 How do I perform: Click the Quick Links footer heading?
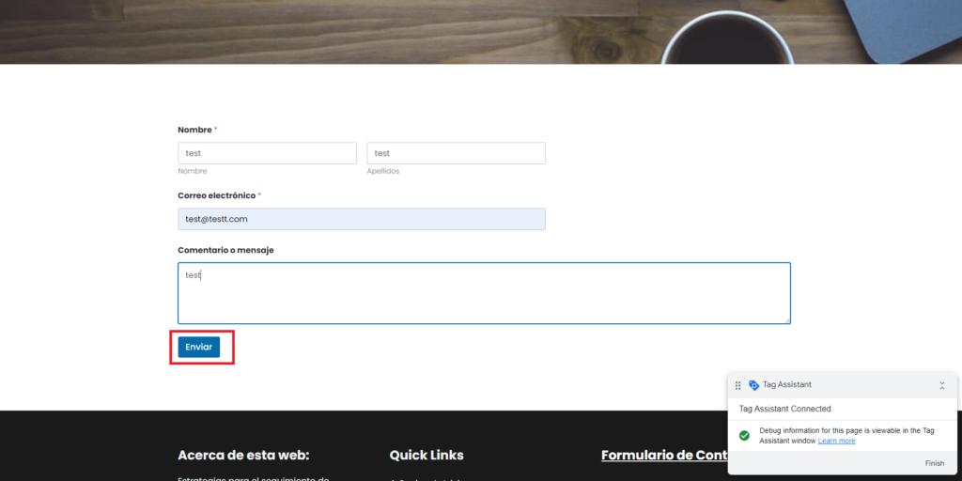(427, 456)
